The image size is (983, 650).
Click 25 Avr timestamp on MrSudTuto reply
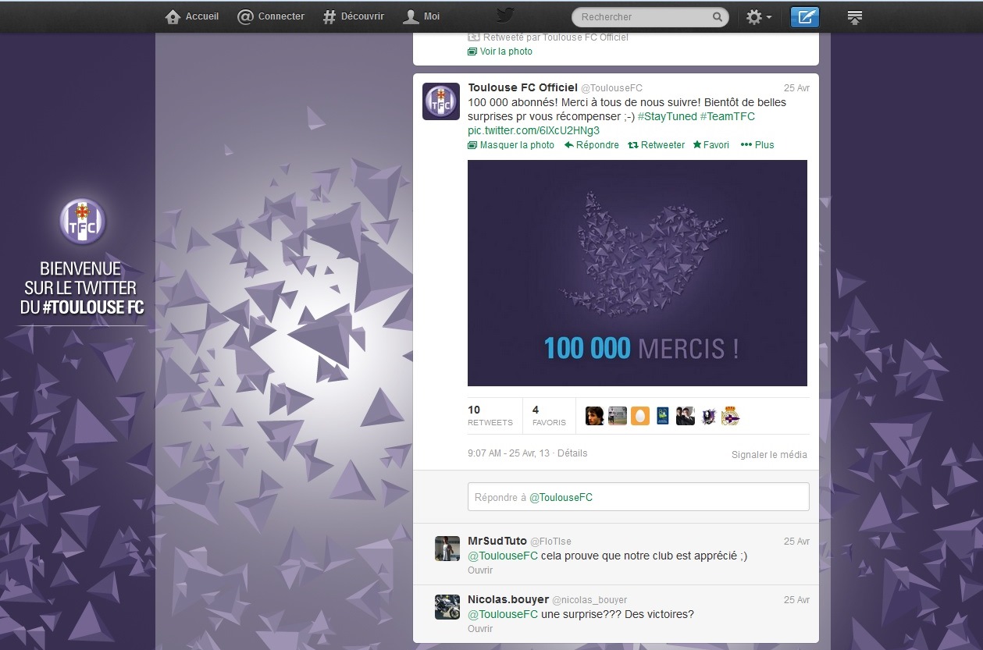click(796, 542)
